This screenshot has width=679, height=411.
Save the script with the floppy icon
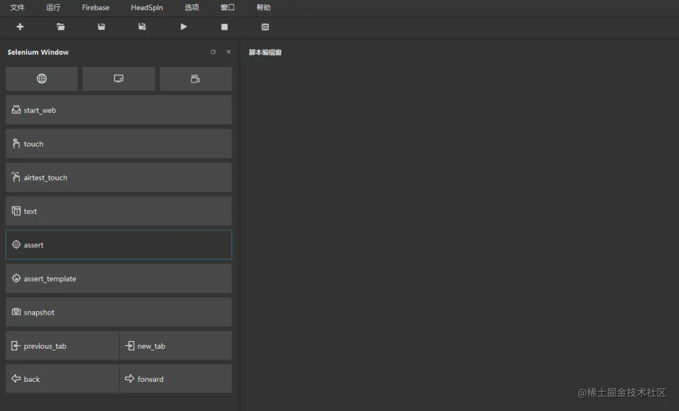[101, 26]
